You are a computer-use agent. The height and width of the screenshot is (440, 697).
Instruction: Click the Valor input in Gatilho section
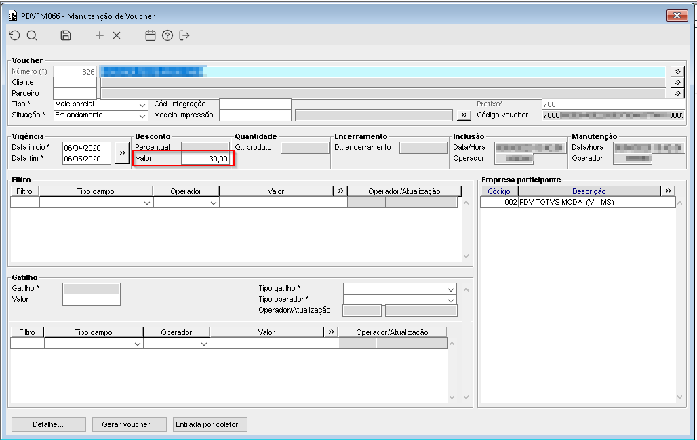92,300
